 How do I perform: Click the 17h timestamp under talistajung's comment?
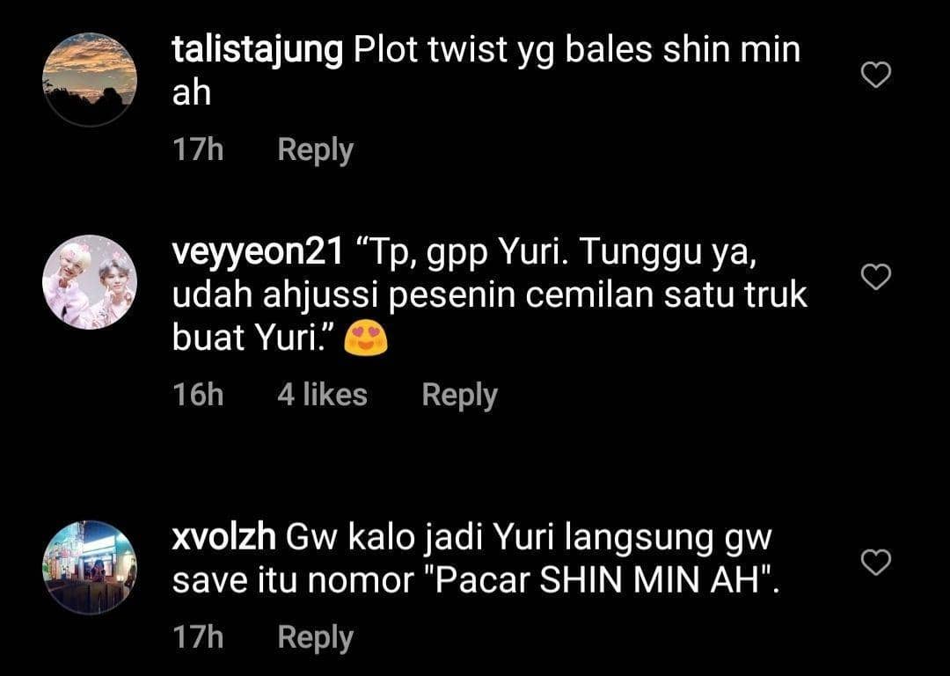click(198, 149)
